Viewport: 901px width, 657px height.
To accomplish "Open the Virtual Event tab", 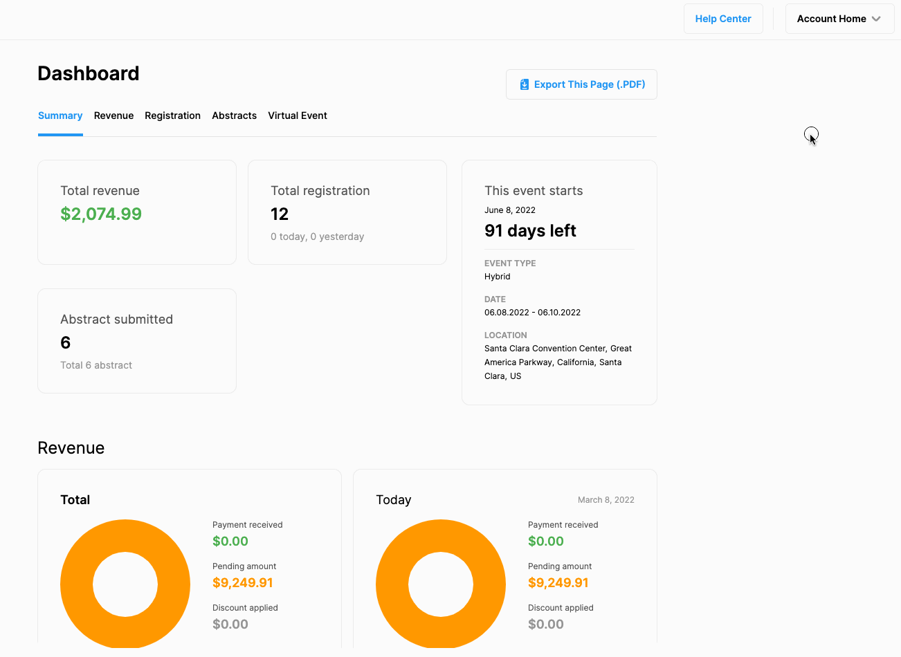I will click(x=298, y=115).
